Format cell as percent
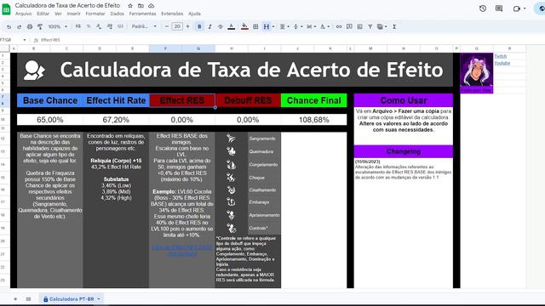 pyautogui.click(x=89, y=26)
